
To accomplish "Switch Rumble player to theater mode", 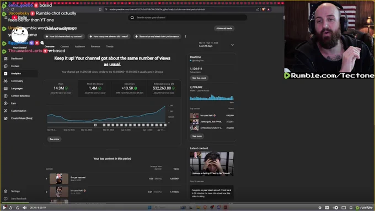I will (x=344, y=208).
